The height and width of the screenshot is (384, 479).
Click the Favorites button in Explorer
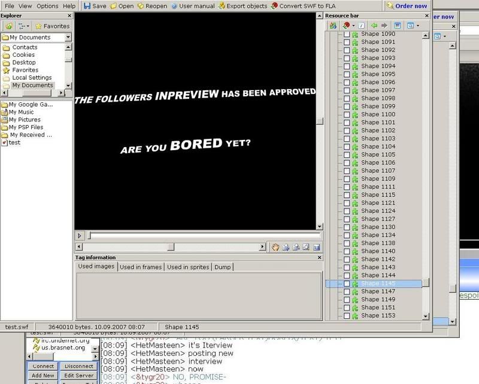[x=52, y=26]
